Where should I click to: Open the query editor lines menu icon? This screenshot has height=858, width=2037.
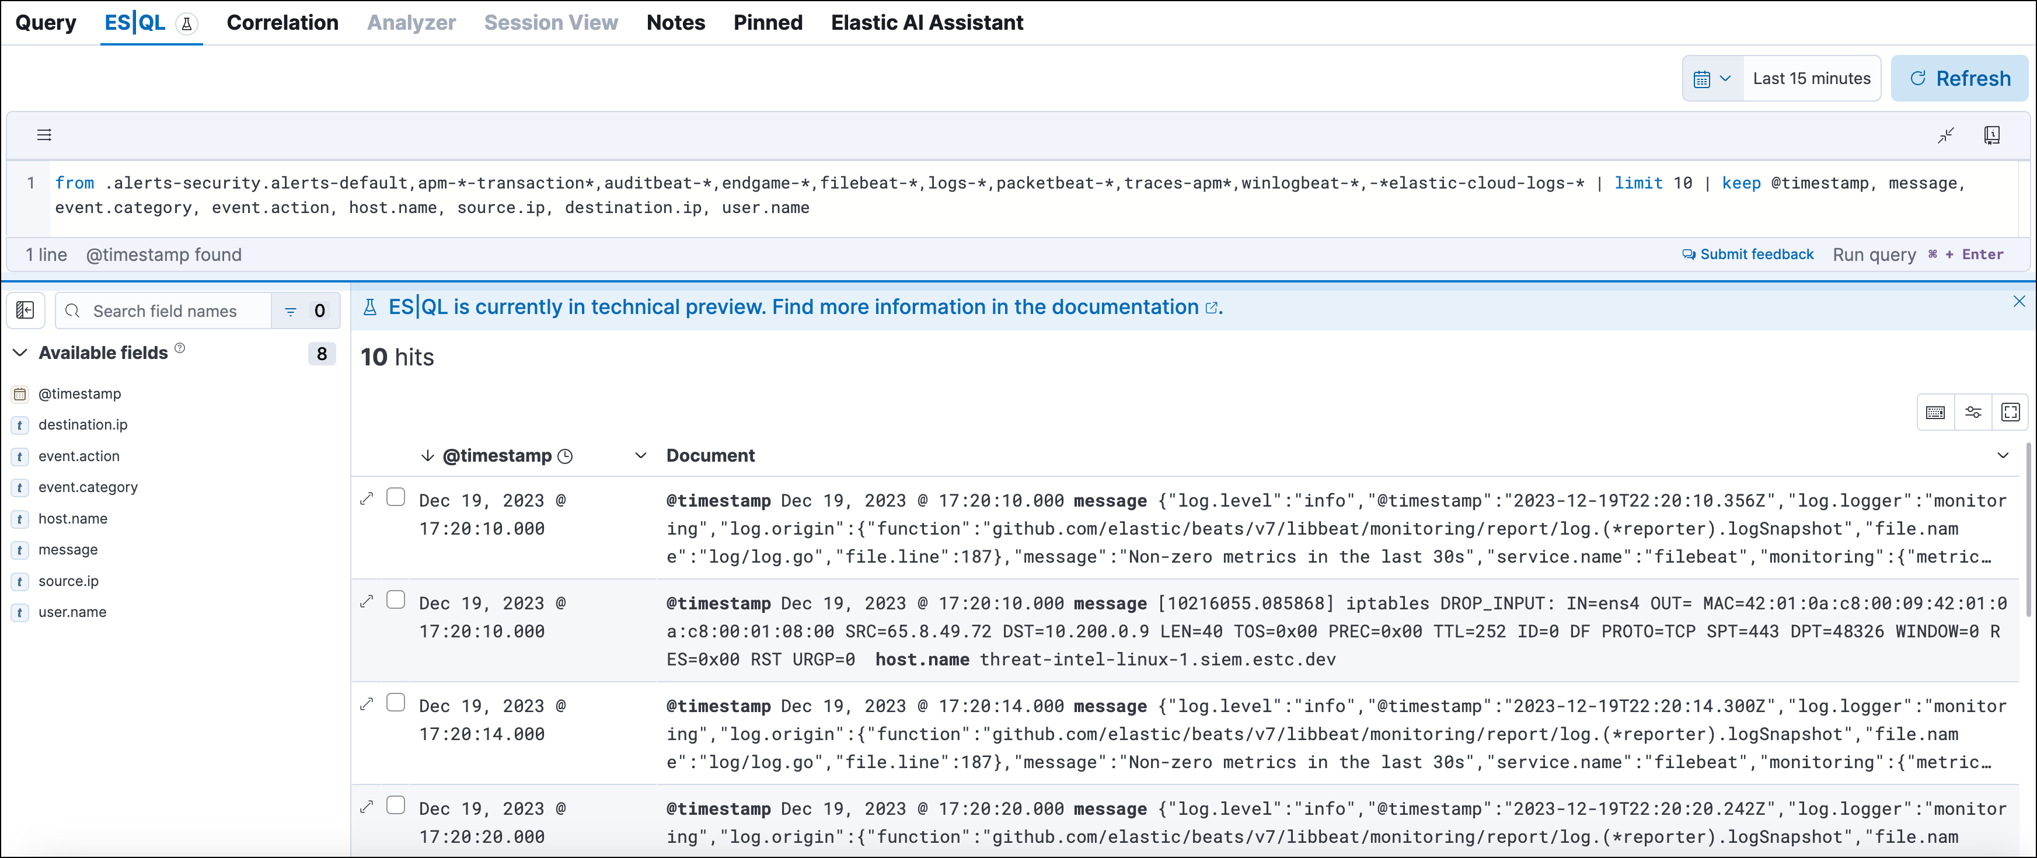click(x=44, y=134)
